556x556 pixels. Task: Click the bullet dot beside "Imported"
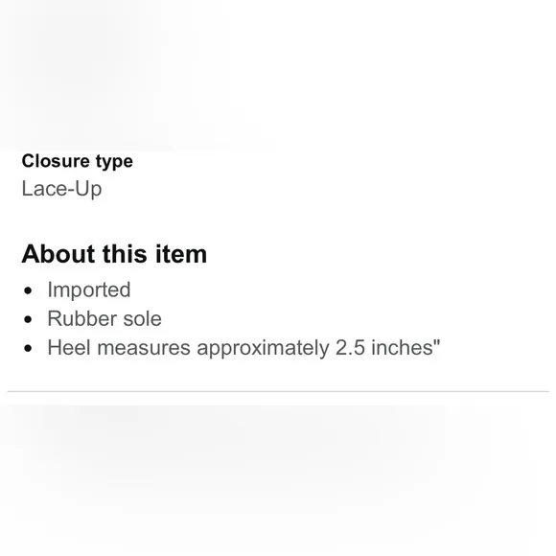(28, 290)
